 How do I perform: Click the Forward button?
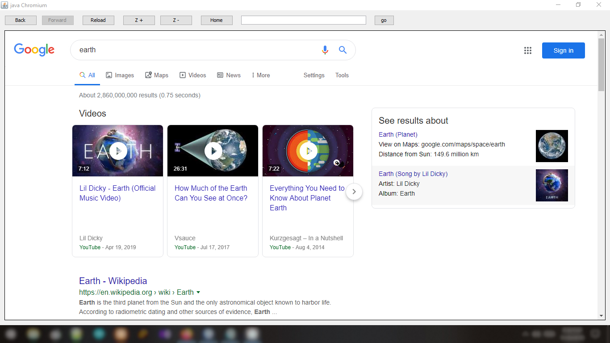point(58,20)
